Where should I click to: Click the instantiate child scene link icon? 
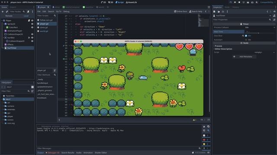point(7,12)
